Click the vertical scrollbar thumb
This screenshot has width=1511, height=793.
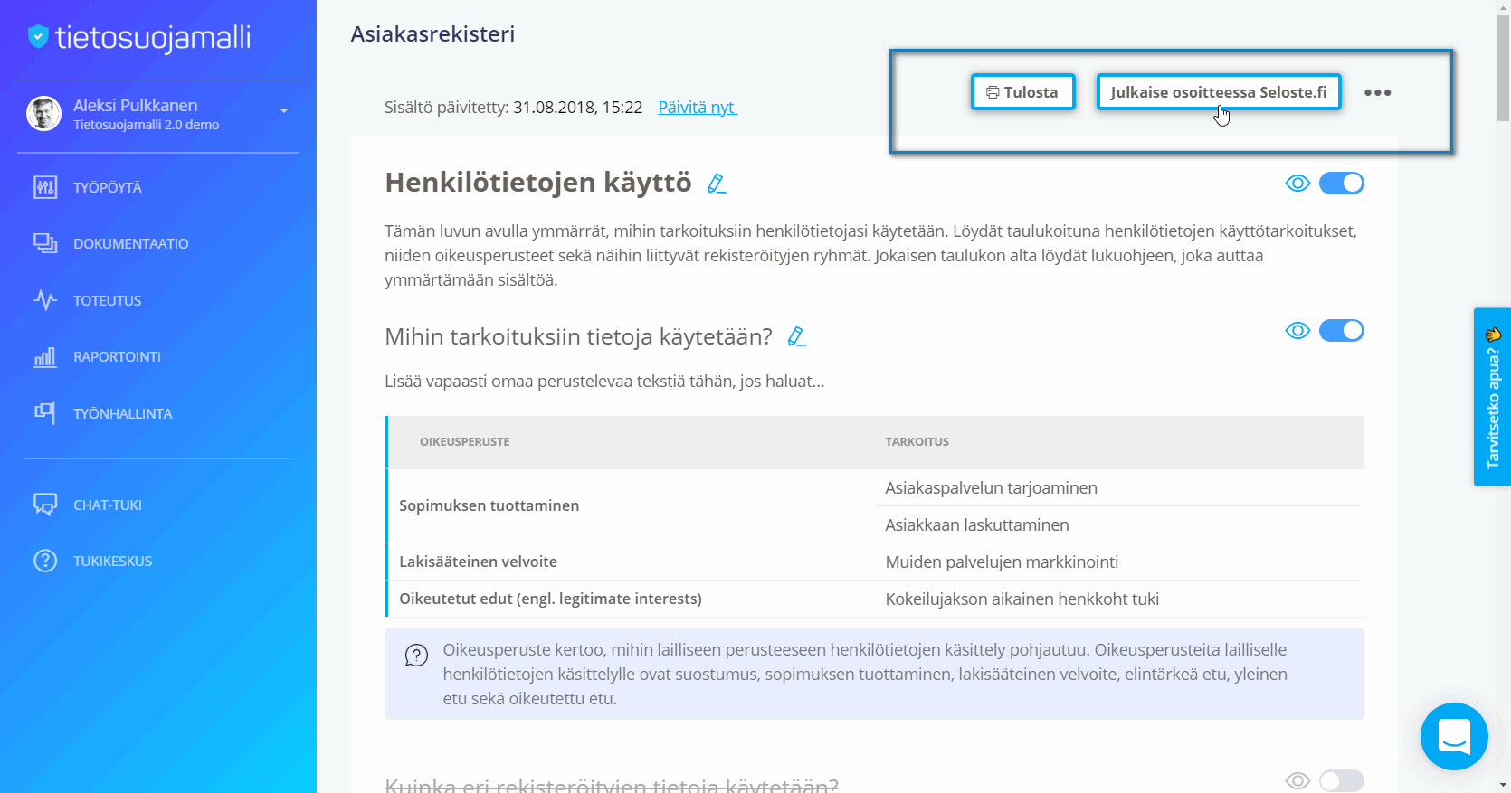click(x=1503, y=69)
